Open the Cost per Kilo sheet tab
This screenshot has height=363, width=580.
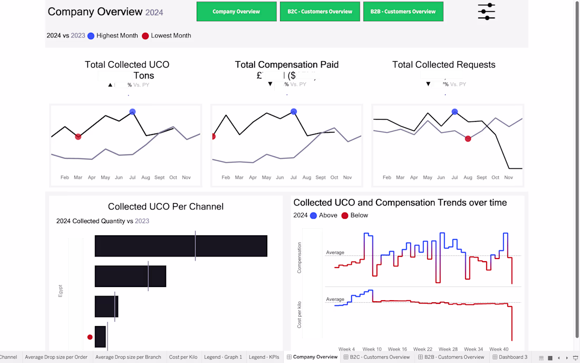183,357
